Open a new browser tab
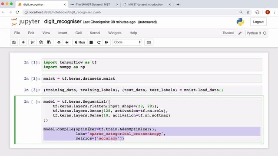278x156 pixels. click(178, 4)
